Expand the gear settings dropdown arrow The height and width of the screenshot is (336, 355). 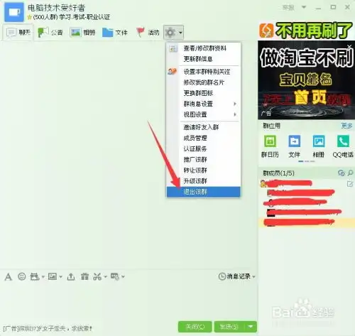click(x=180, y=33)
